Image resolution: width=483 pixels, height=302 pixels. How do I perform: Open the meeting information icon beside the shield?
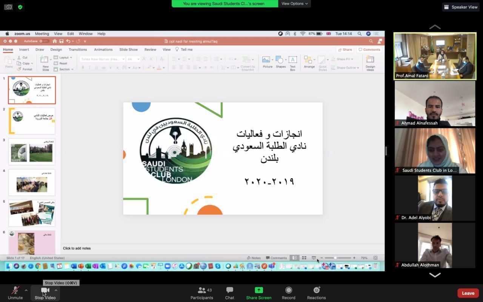click(8, 7)
